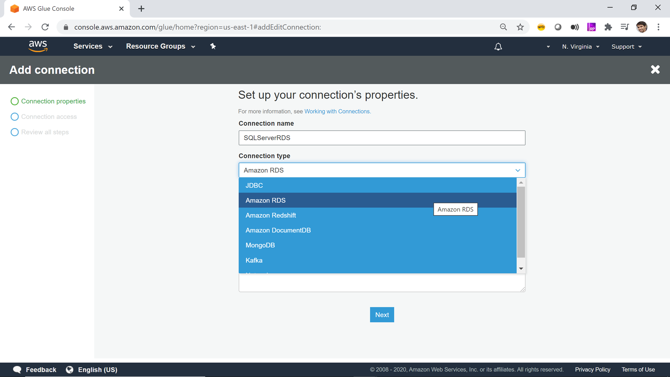The width and height of the screenshot is (670, 377).
Task: Open the notifications bell icon
Action: [x=498, y=47]
